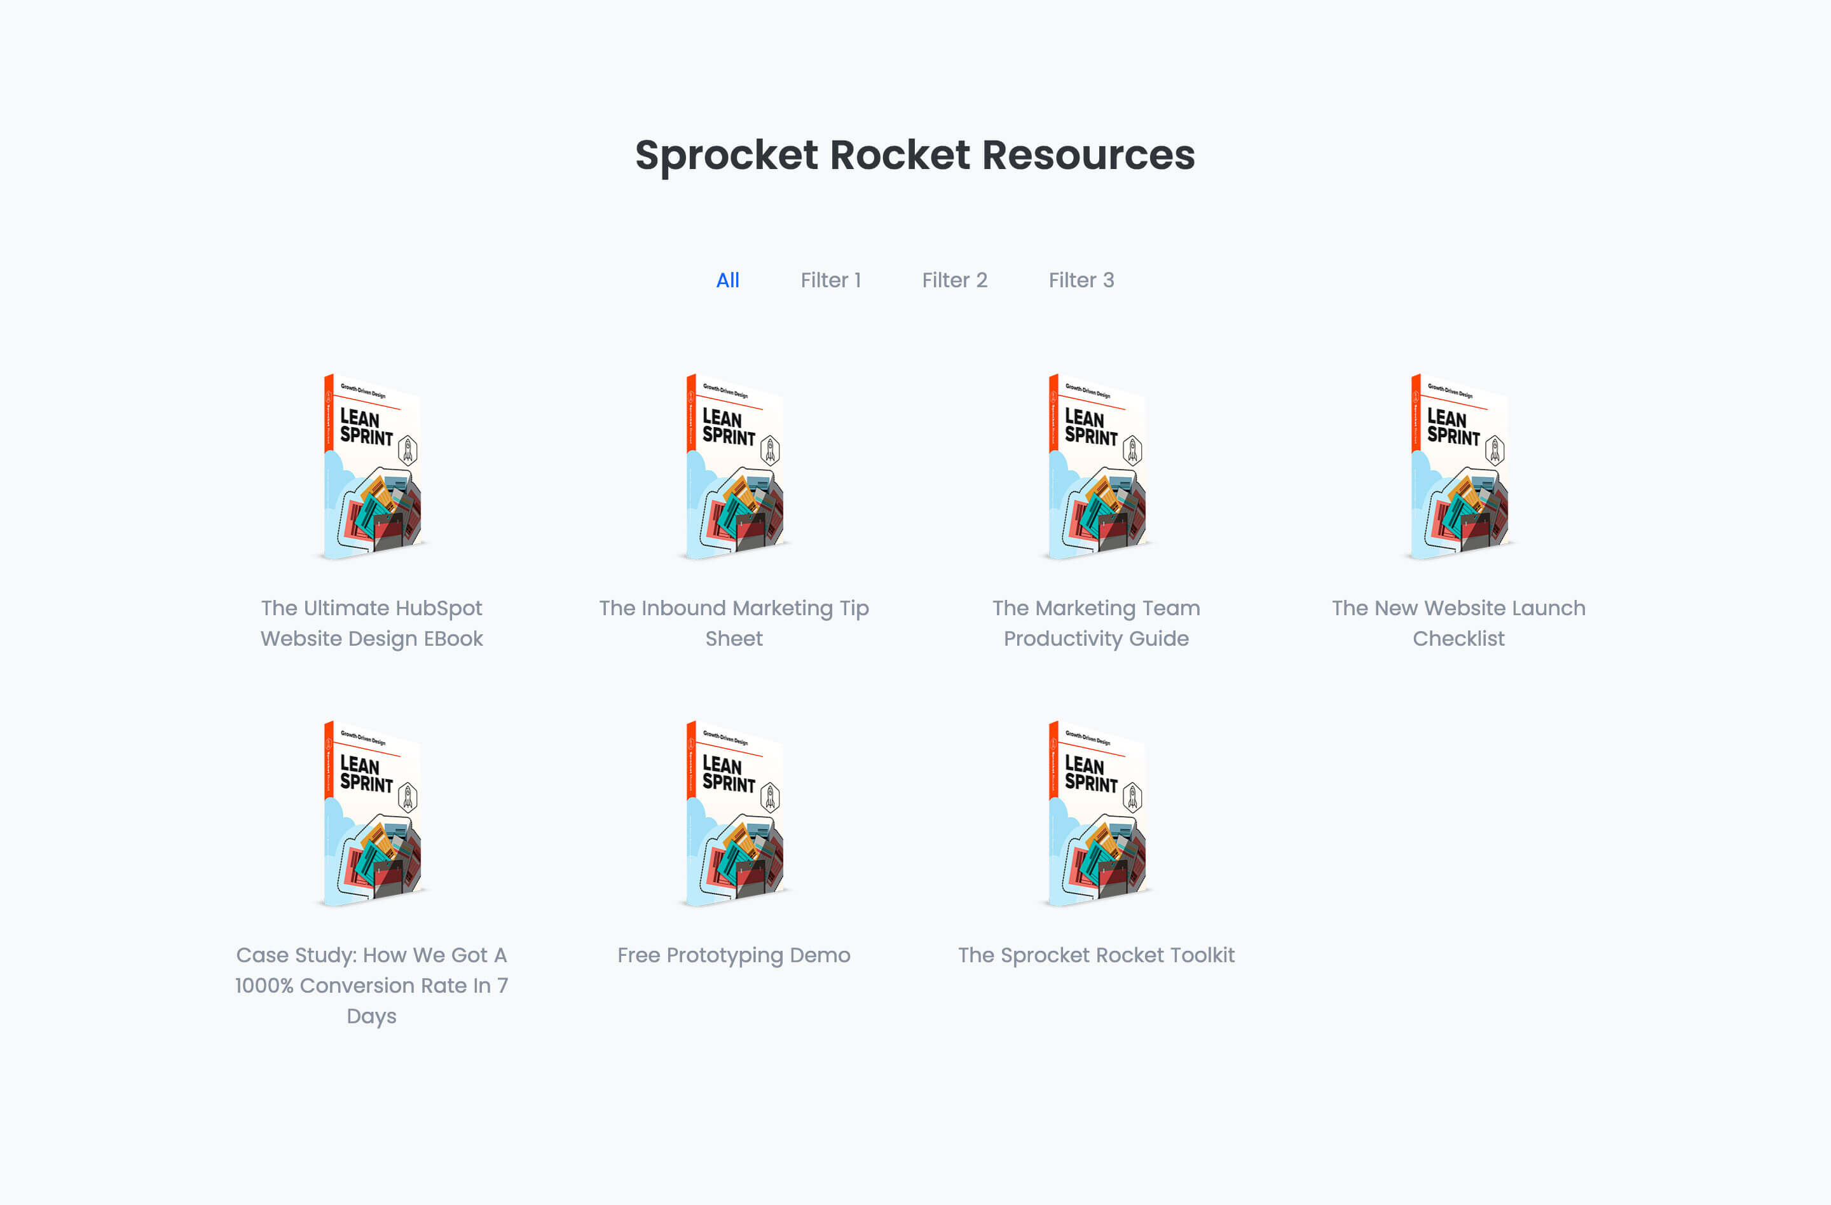Open The Inbound Marketing Tip Sheet link
1831x1205 pixels.
click(x=734, y=623)
